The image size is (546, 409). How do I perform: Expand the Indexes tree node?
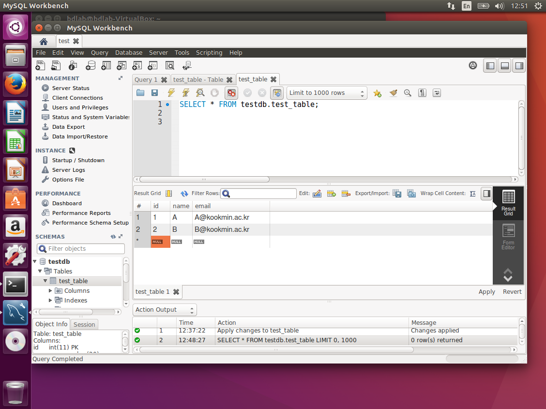(50, 300)
